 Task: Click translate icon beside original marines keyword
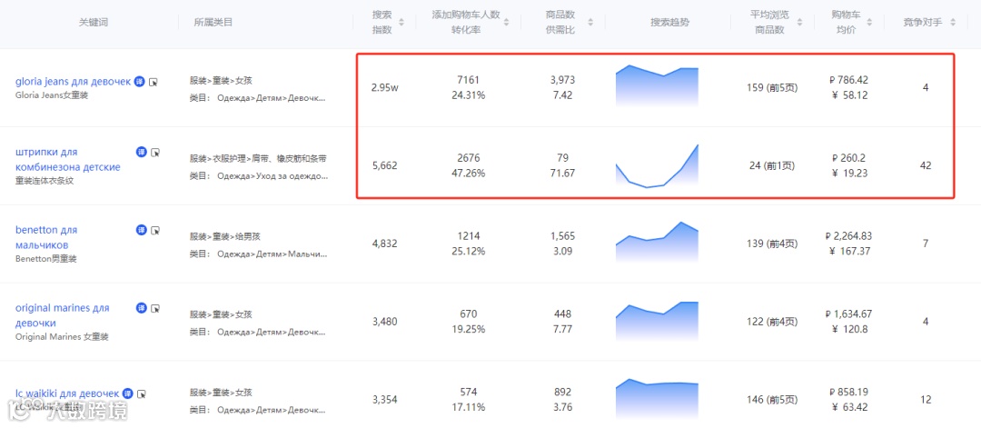[142, 308]
